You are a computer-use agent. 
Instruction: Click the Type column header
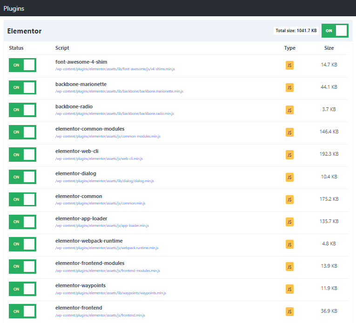tap(290, 48)
